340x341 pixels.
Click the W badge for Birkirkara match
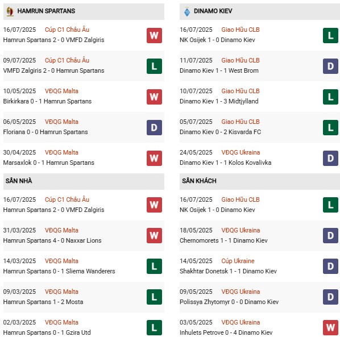154,97
